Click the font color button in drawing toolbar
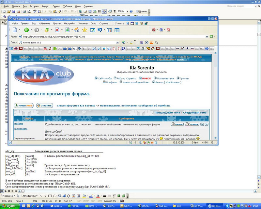The width and height of the screenshot is (261, 209). click(x=99, y=196)
